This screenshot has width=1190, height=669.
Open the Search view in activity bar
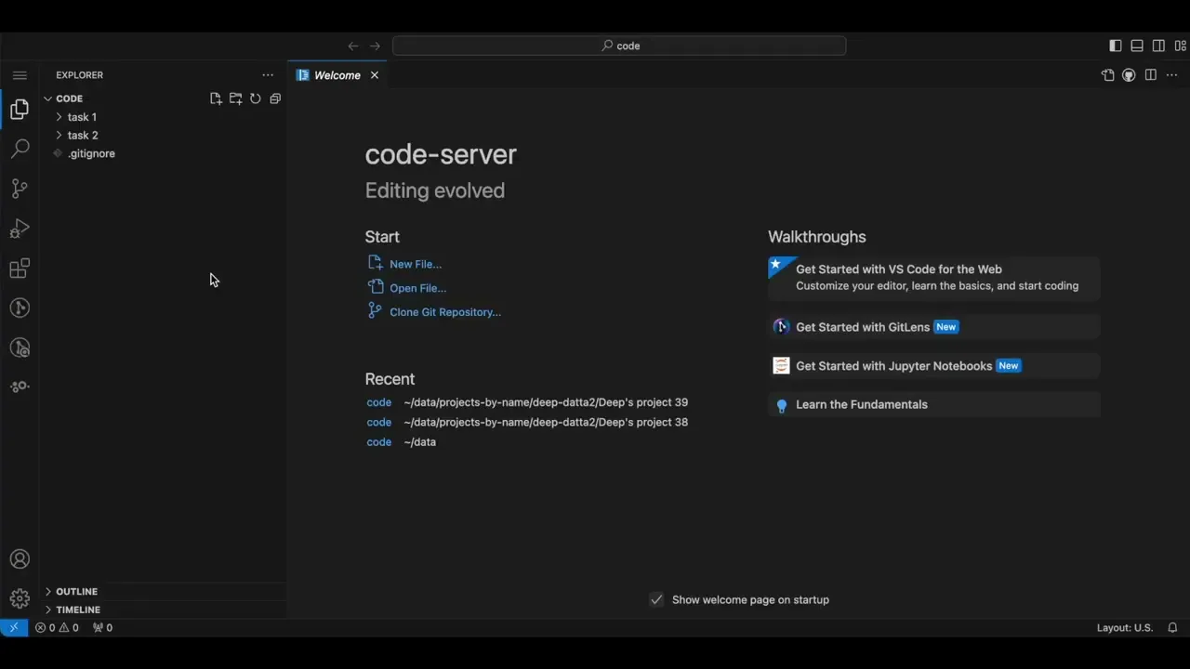coord(20,149)
